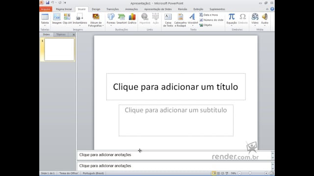314x176 pixels.
Task: Expand the WordArt dropdown arrow
Action: [193, 25]
